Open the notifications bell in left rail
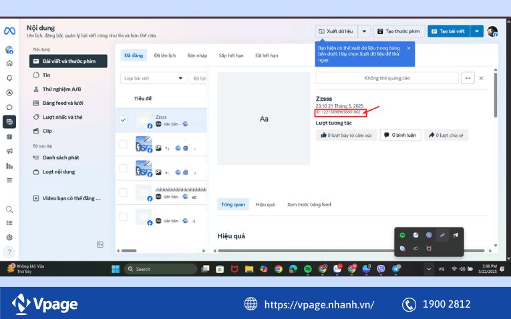Image resolution: width=511 pixels, height=319 pixels. tap(9, 78)
